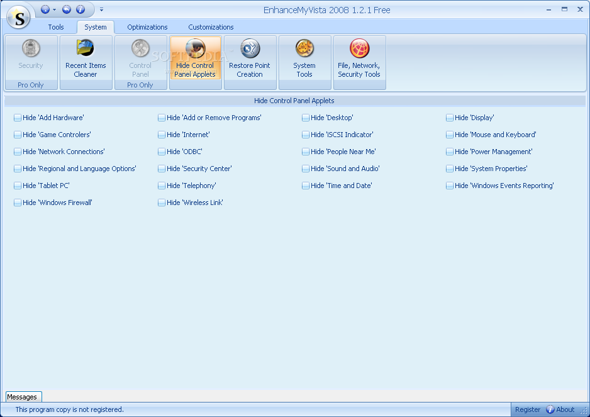
Task: Check Hide 'Tablet PC'
Action: [18, 186]
